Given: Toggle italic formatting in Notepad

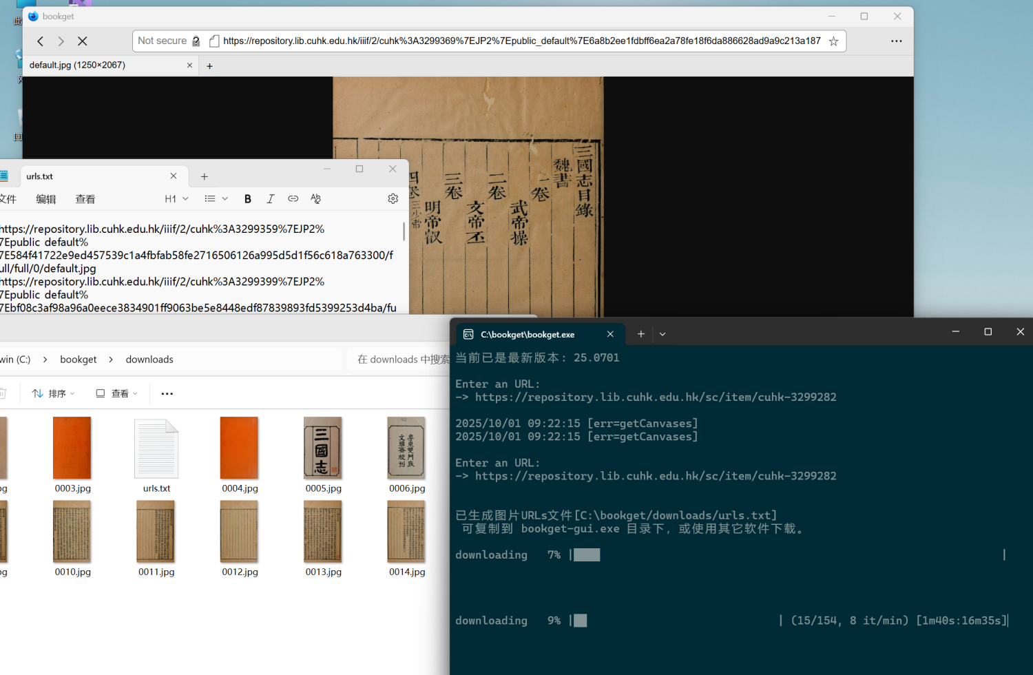Looking at the screenshot, I should point(270,199).
